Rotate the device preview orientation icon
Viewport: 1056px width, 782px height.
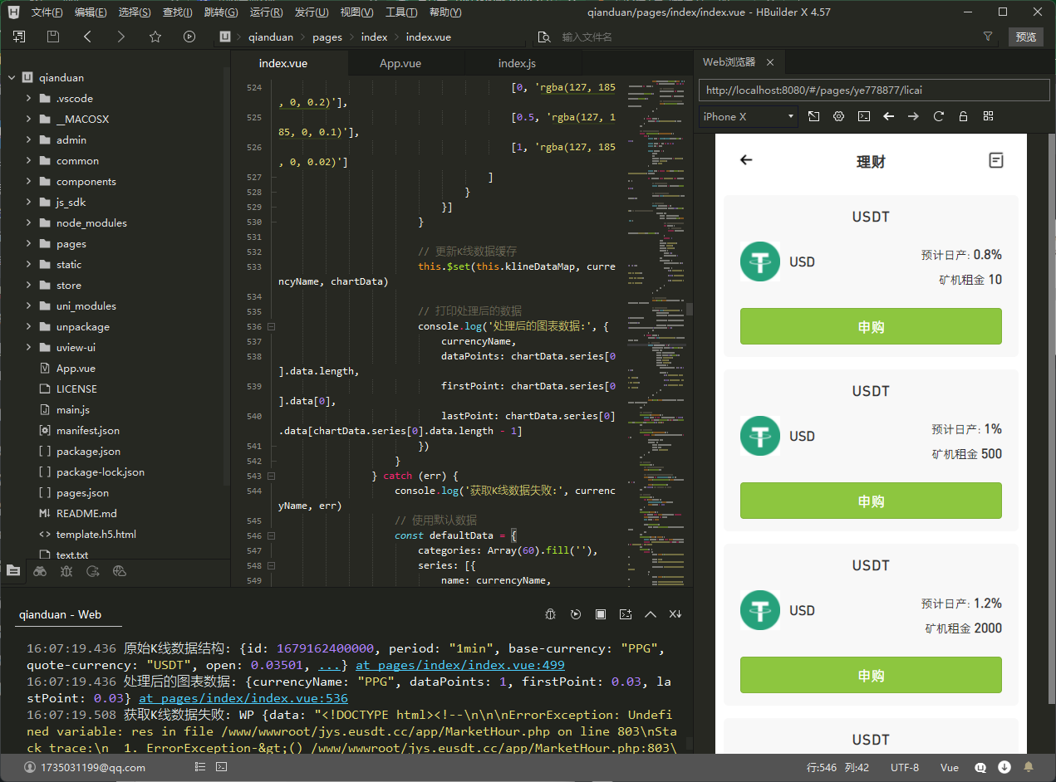click(813, 116)
